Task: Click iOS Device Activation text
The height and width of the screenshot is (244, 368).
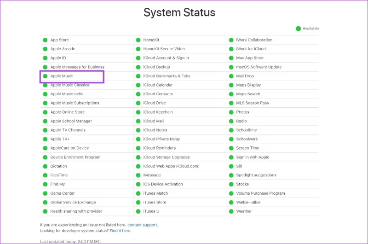Action: coord(163,184)
